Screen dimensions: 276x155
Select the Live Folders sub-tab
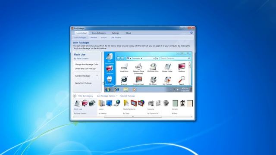pos(116,37)
